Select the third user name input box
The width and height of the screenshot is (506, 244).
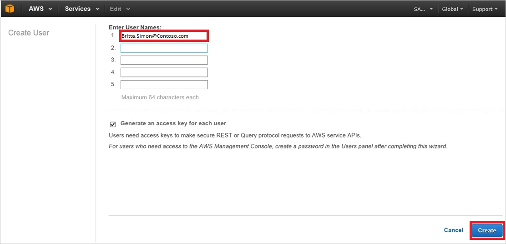click(x=164, y=60)
